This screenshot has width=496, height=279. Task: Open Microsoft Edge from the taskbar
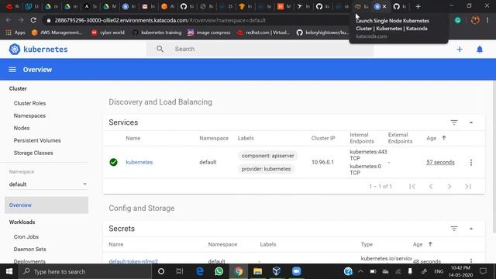(x=200, y=271)
